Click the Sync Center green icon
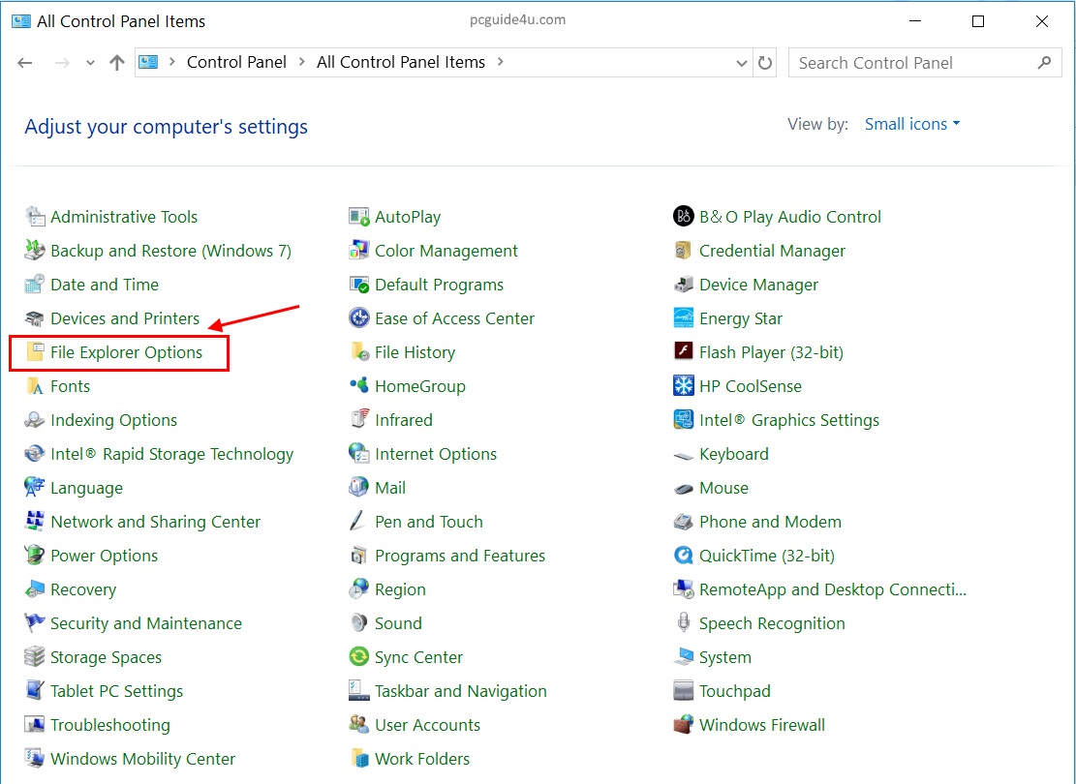Viewport: 1076px width, 784px height. point(359,657)
